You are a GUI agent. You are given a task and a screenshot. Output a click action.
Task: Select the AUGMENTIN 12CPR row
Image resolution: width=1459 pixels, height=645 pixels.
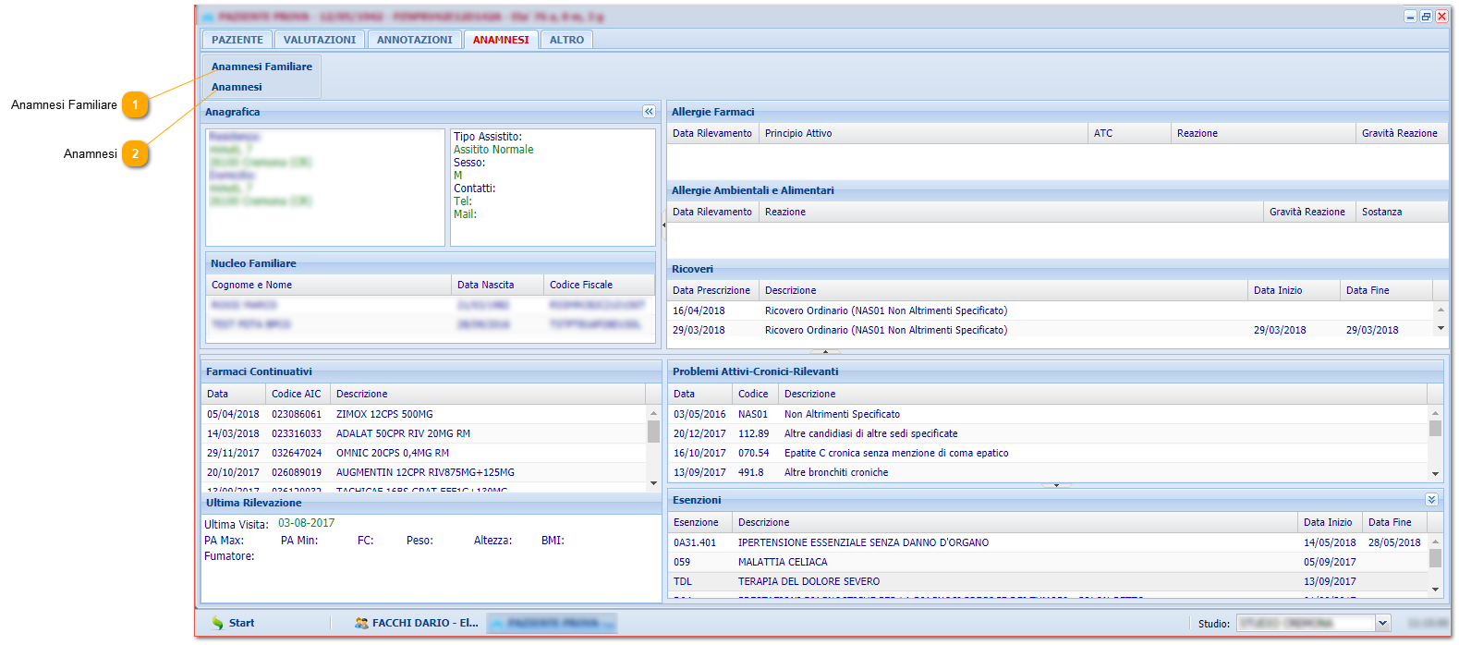pyautogui.click(x=424, y=472)
